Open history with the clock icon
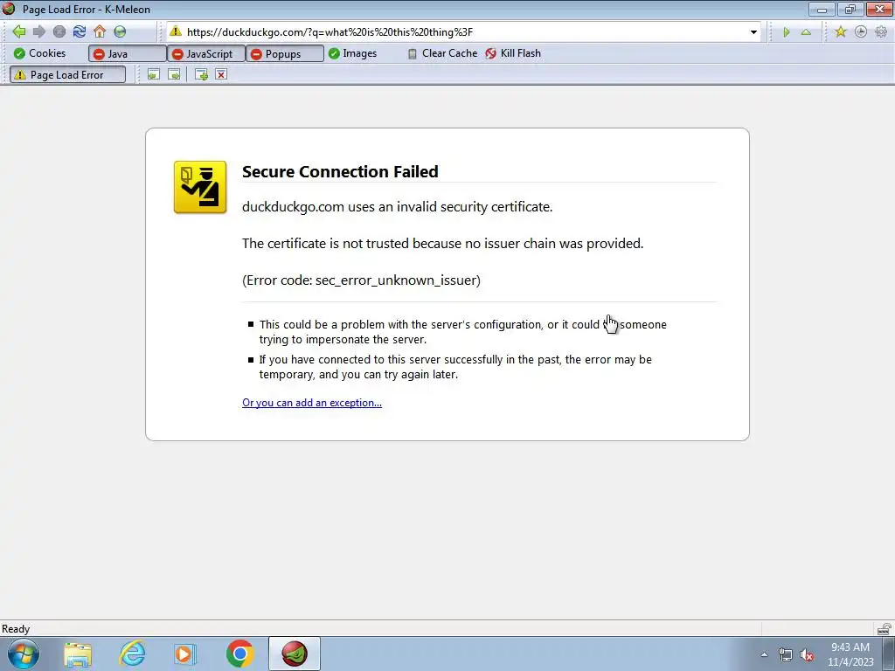Viewport: 895px width, 671px height. (x=861, y=32)
